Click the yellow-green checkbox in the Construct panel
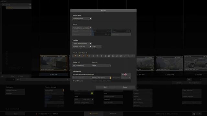Screen dimensions: 207x116 click(x=92, y=93)
